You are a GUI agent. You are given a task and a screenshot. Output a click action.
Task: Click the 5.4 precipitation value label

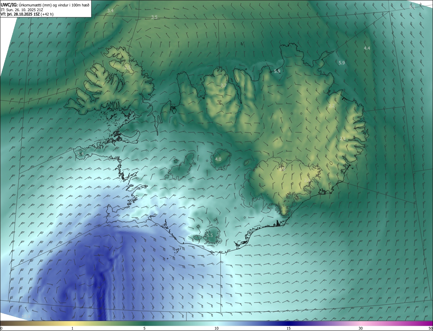pyautogui.click(x=81, y=154)
